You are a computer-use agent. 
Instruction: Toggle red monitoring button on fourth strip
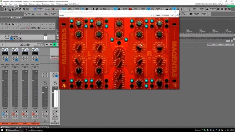point(33,114)
